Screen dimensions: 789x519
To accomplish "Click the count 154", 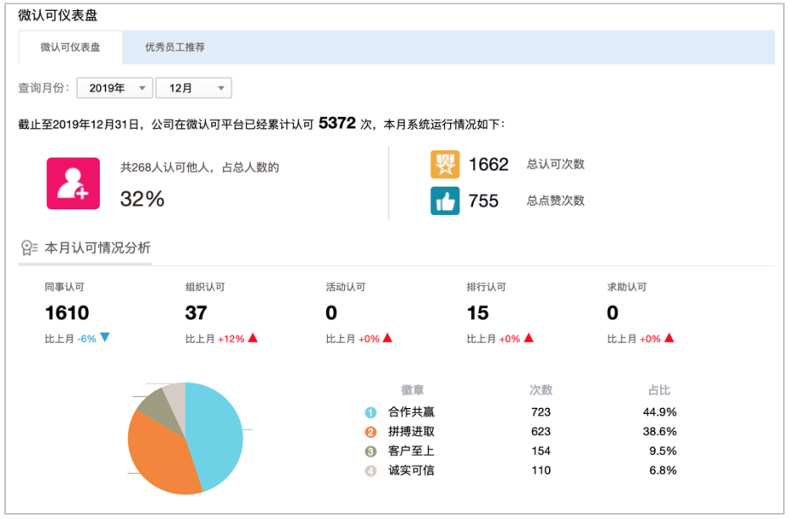I will tap(541, 451).
